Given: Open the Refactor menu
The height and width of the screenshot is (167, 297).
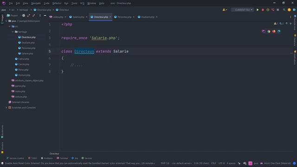Looking at the screenshot, I should (57, 3).
